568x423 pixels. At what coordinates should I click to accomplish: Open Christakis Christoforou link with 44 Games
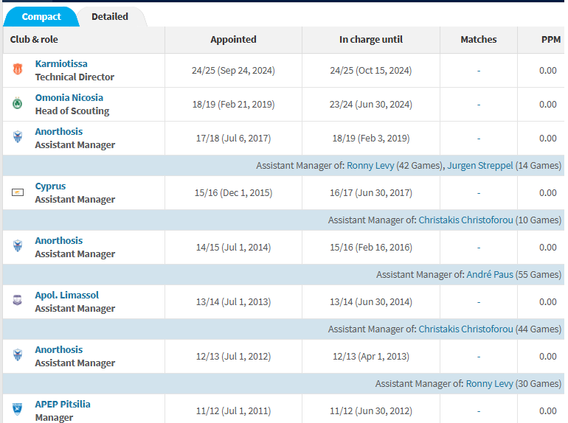point(466,329)
